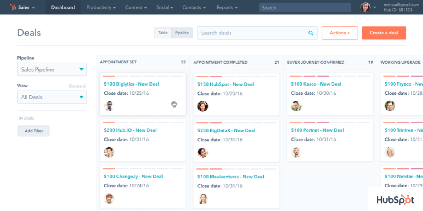Click the Add Filter button
The width and height of the screenshot is (423, 211).
(x=33, y=131)
